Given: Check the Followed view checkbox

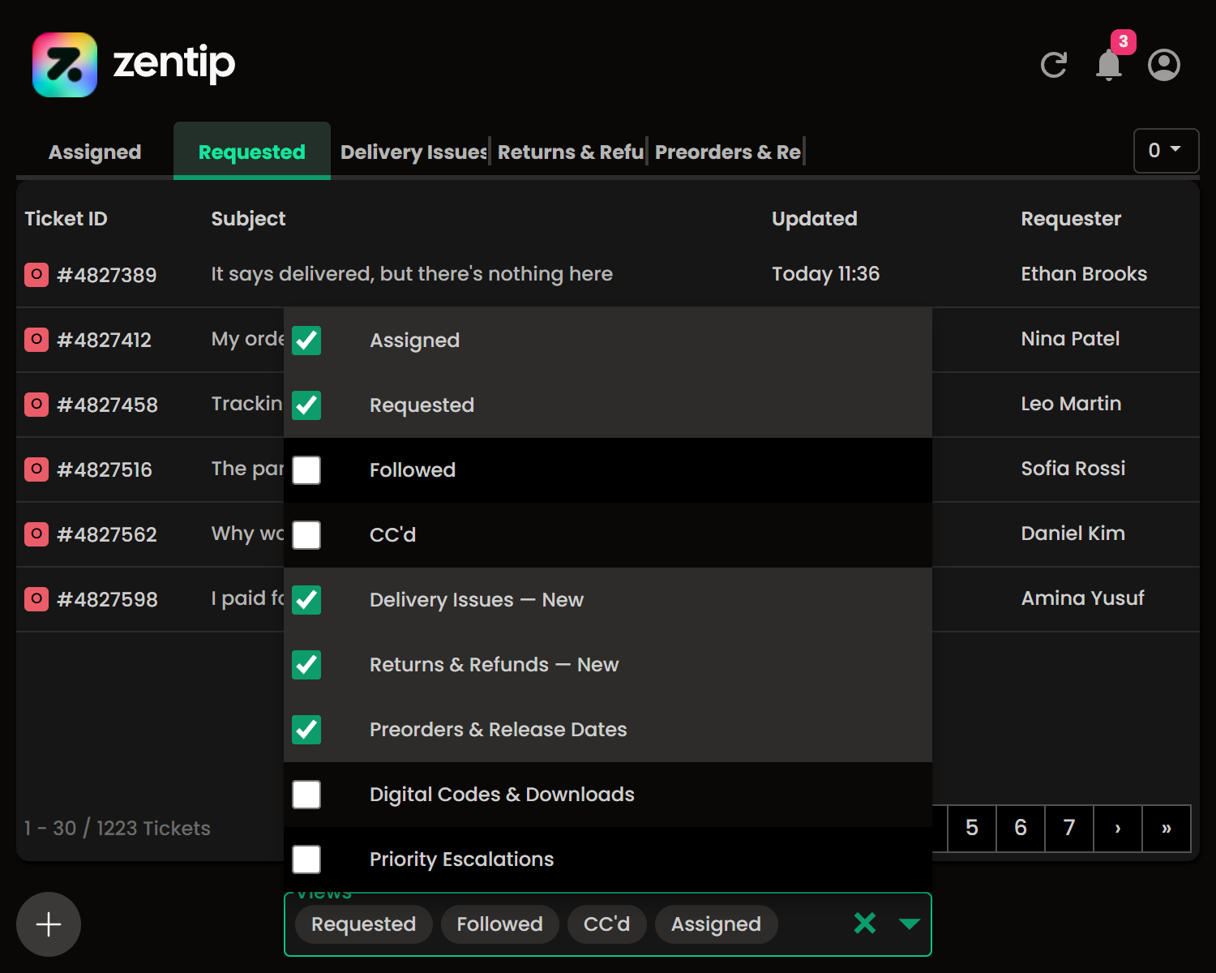Looking at the screenshot, I should pos(306,470).
